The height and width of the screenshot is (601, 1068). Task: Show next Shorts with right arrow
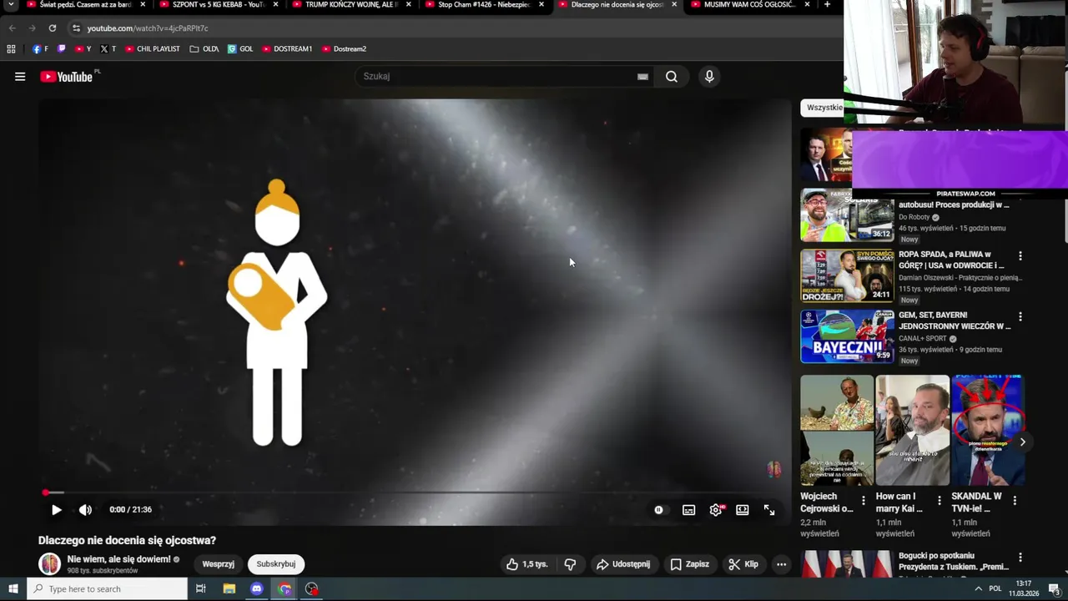coord(1022,442)
